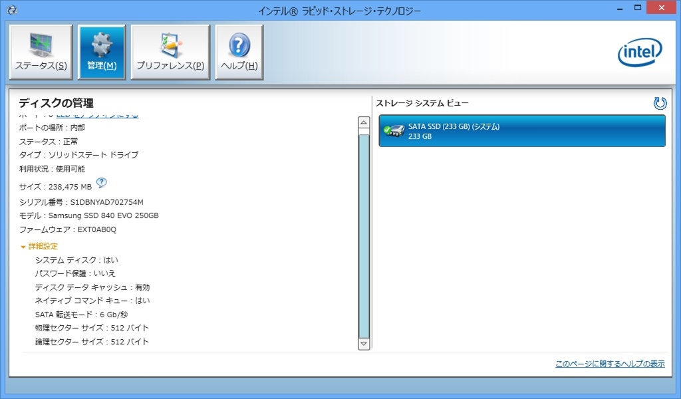
Task: Minimize the Intel Rapid Storage window
Action: (x=620, y=8)
